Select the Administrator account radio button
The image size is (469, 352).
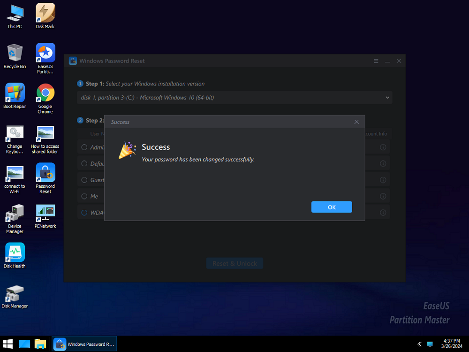pyautogui.click(x=84, y=147)
